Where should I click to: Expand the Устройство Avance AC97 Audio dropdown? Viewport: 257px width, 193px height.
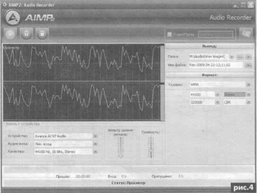pyautogui.click(x=96, y=136)
